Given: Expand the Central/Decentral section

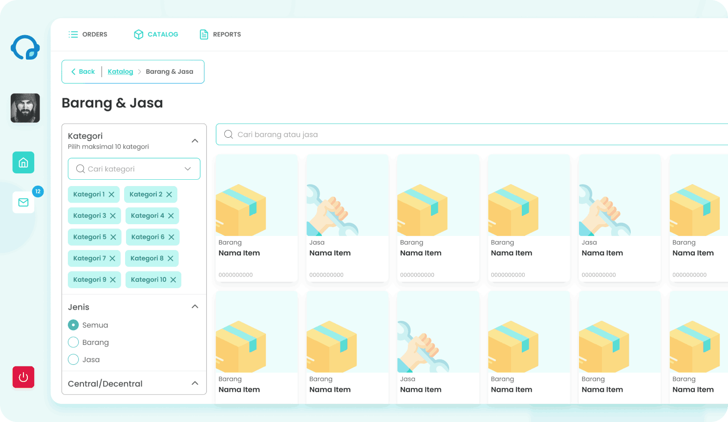Looking at the screenshot, I should point(195,383).
